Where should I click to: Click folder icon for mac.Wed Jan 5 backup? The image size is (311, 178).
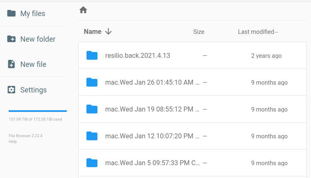[x=92, y=163]
